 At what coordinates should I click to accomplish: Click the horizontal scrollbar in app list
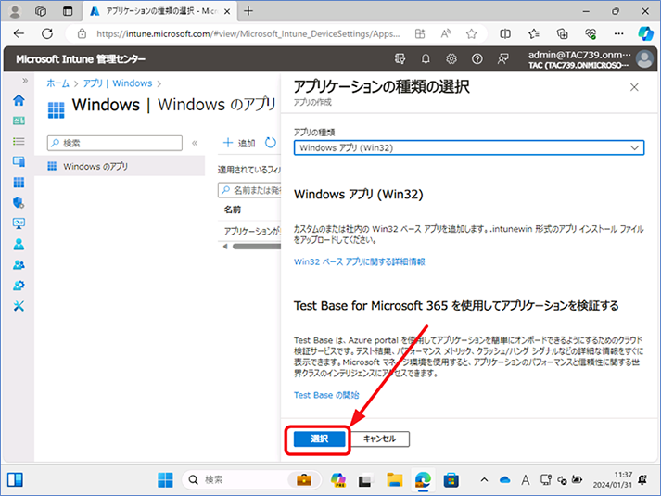point(256,247)
